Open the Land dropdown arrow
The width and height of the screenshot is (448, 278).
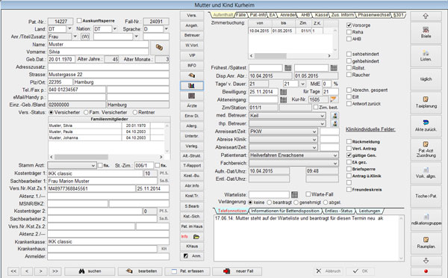69,29
